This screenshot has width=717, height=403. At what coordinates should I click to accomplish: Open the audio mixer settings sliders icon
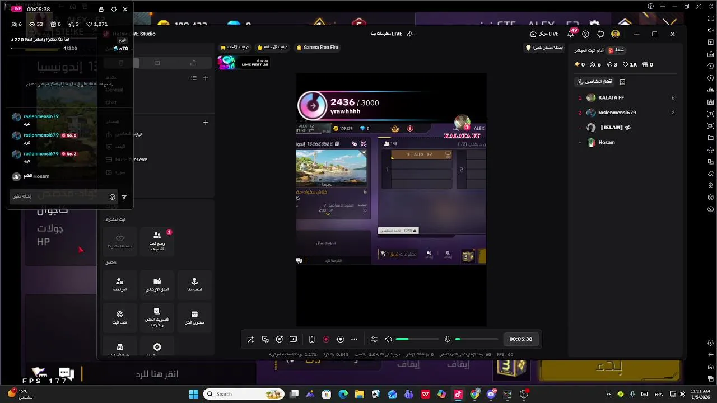coord(374,339)
